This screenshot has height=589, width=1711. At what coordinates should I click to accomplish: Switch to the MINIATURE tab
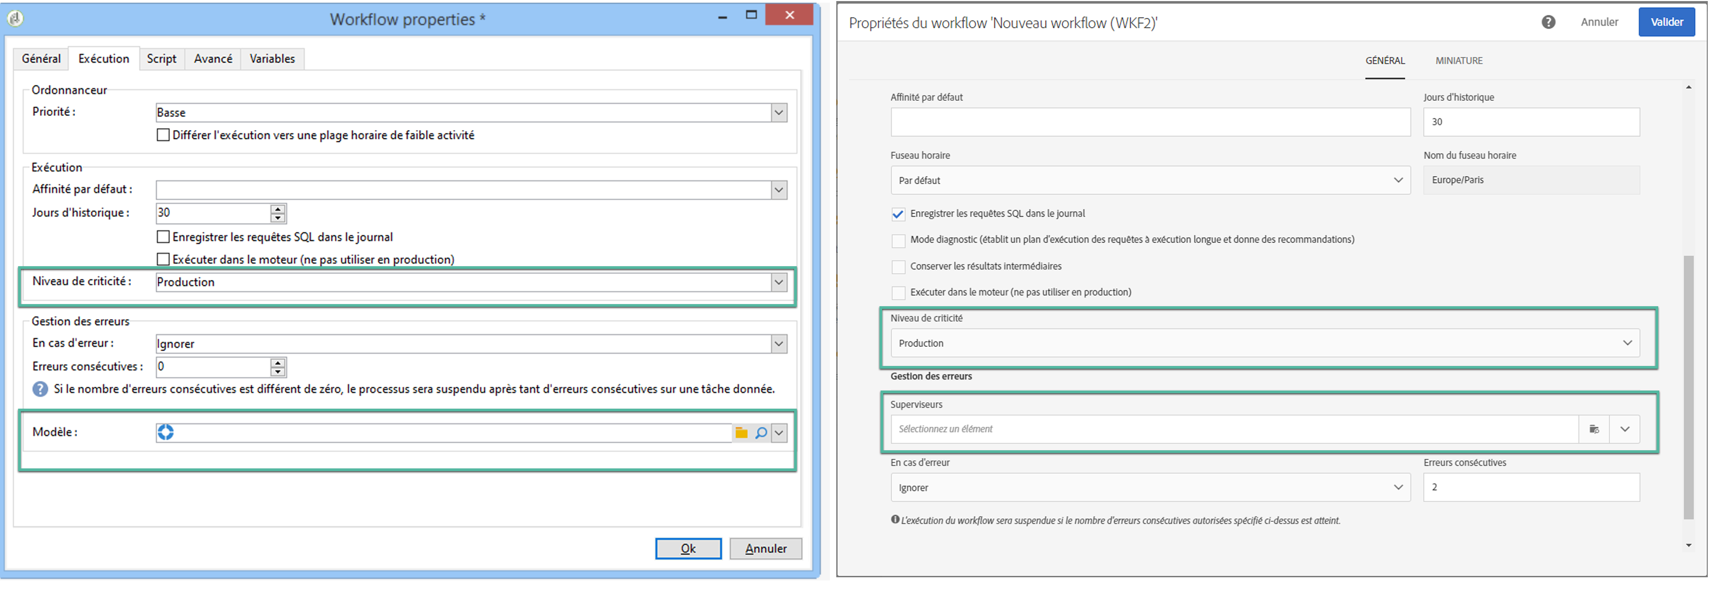pos(1459,60)
